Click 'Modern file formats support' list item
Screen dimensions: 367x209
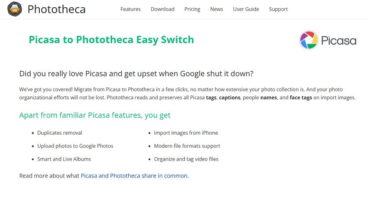(x=187, y=146)
